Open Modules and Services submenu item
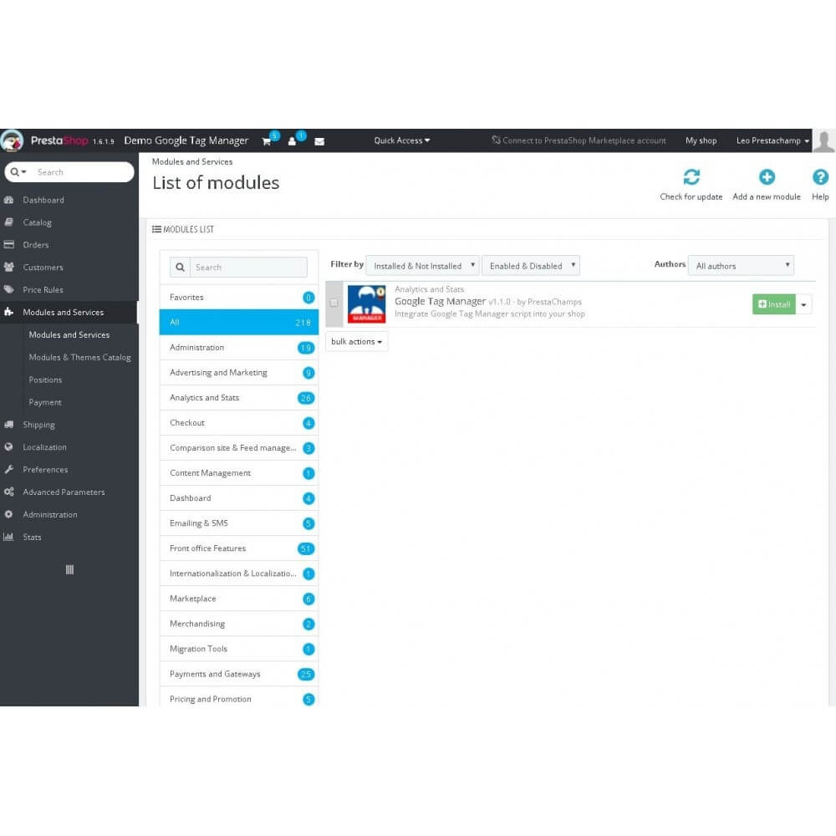The width and height of the screenshot is (836, 836). pyautogui.click(x=69, y=335)
